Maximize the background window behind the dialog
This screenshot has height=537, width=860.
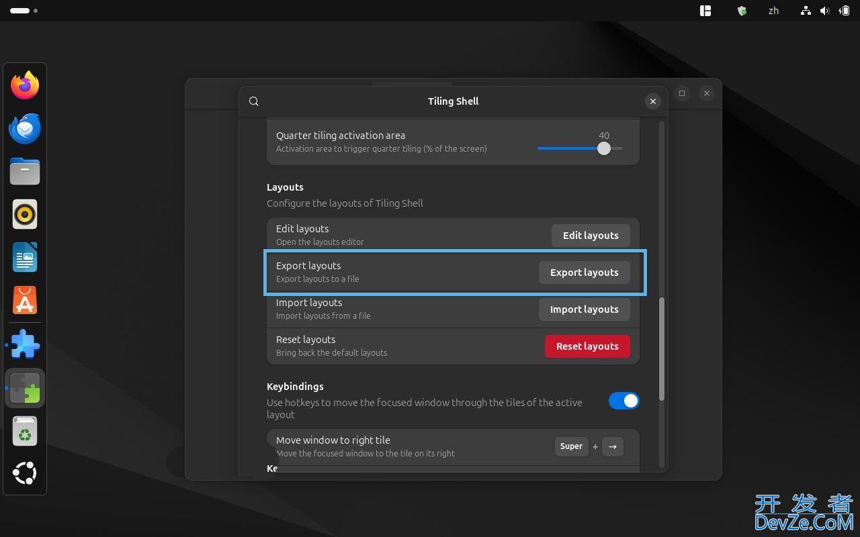click(x=682, y=93)
